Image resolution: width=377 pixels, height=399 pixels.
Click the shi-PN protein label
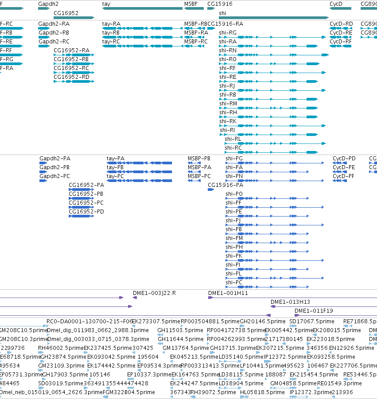click(234, 176)
